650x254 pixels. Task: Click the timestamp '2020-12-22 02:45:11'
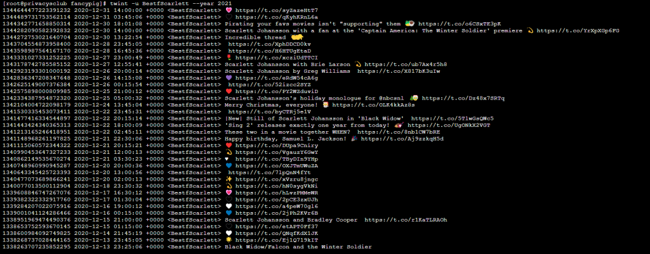(x=108, y=132)
